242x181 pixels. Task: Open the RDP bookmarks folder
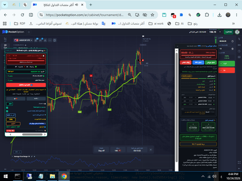tap(19, 24)
